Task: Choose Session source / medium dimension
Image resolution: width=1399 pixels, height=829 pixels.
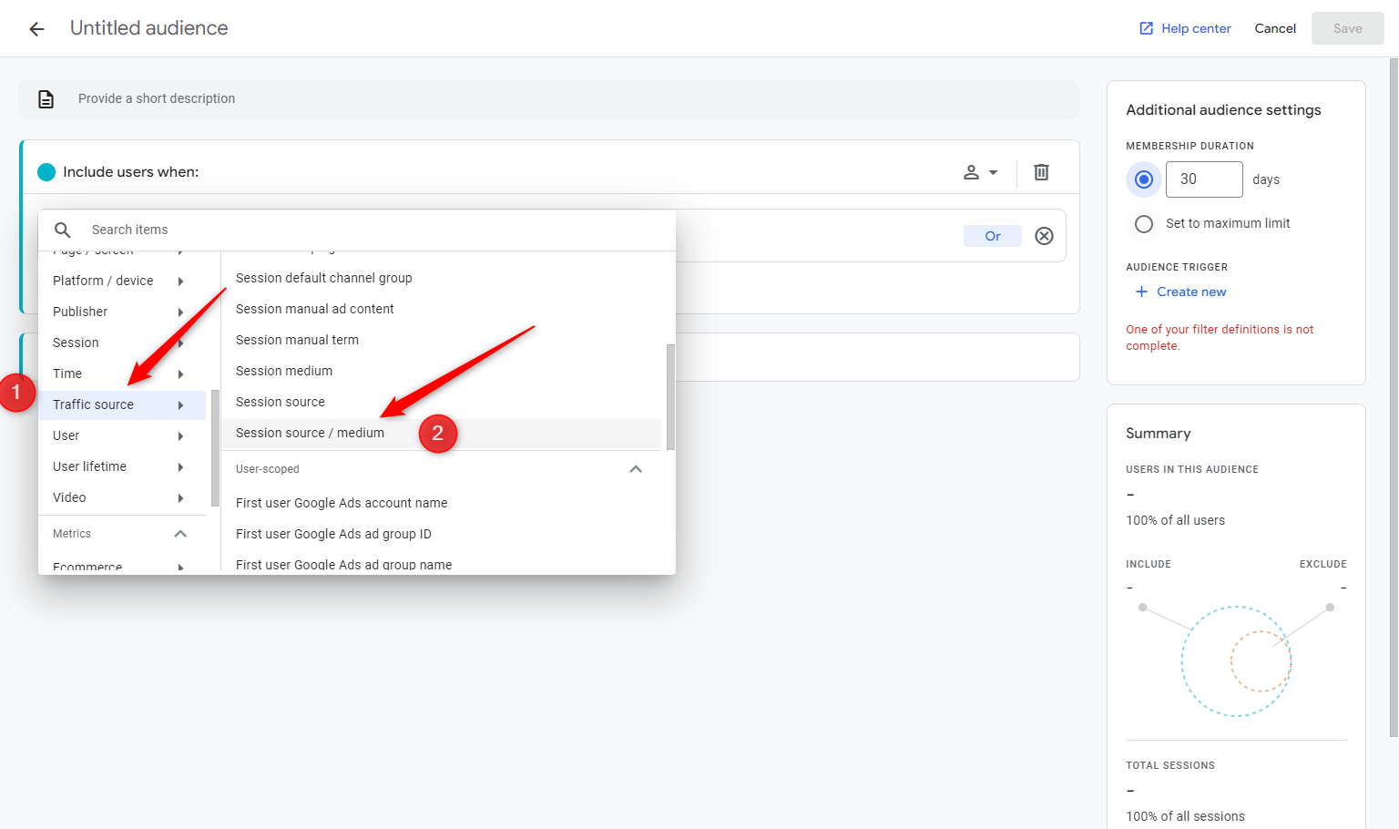Action: tap(310, 434)
